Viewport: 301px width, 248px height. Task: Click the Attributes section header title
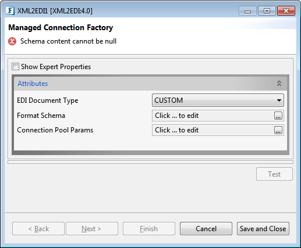coord(33,84)
